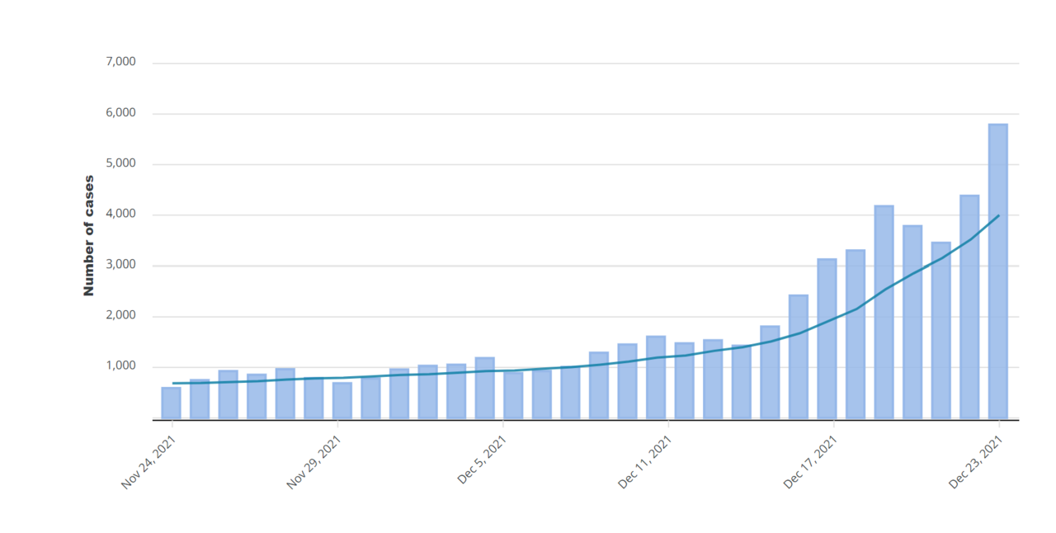
Task: Click the 7,000 y-axis label
Action: (120, 62)
